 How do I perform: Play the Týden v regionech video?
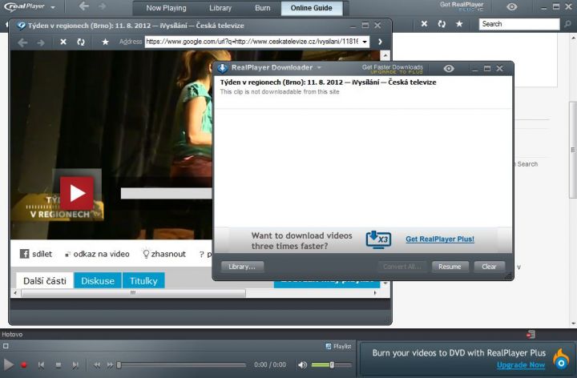(x=77, y=193)
